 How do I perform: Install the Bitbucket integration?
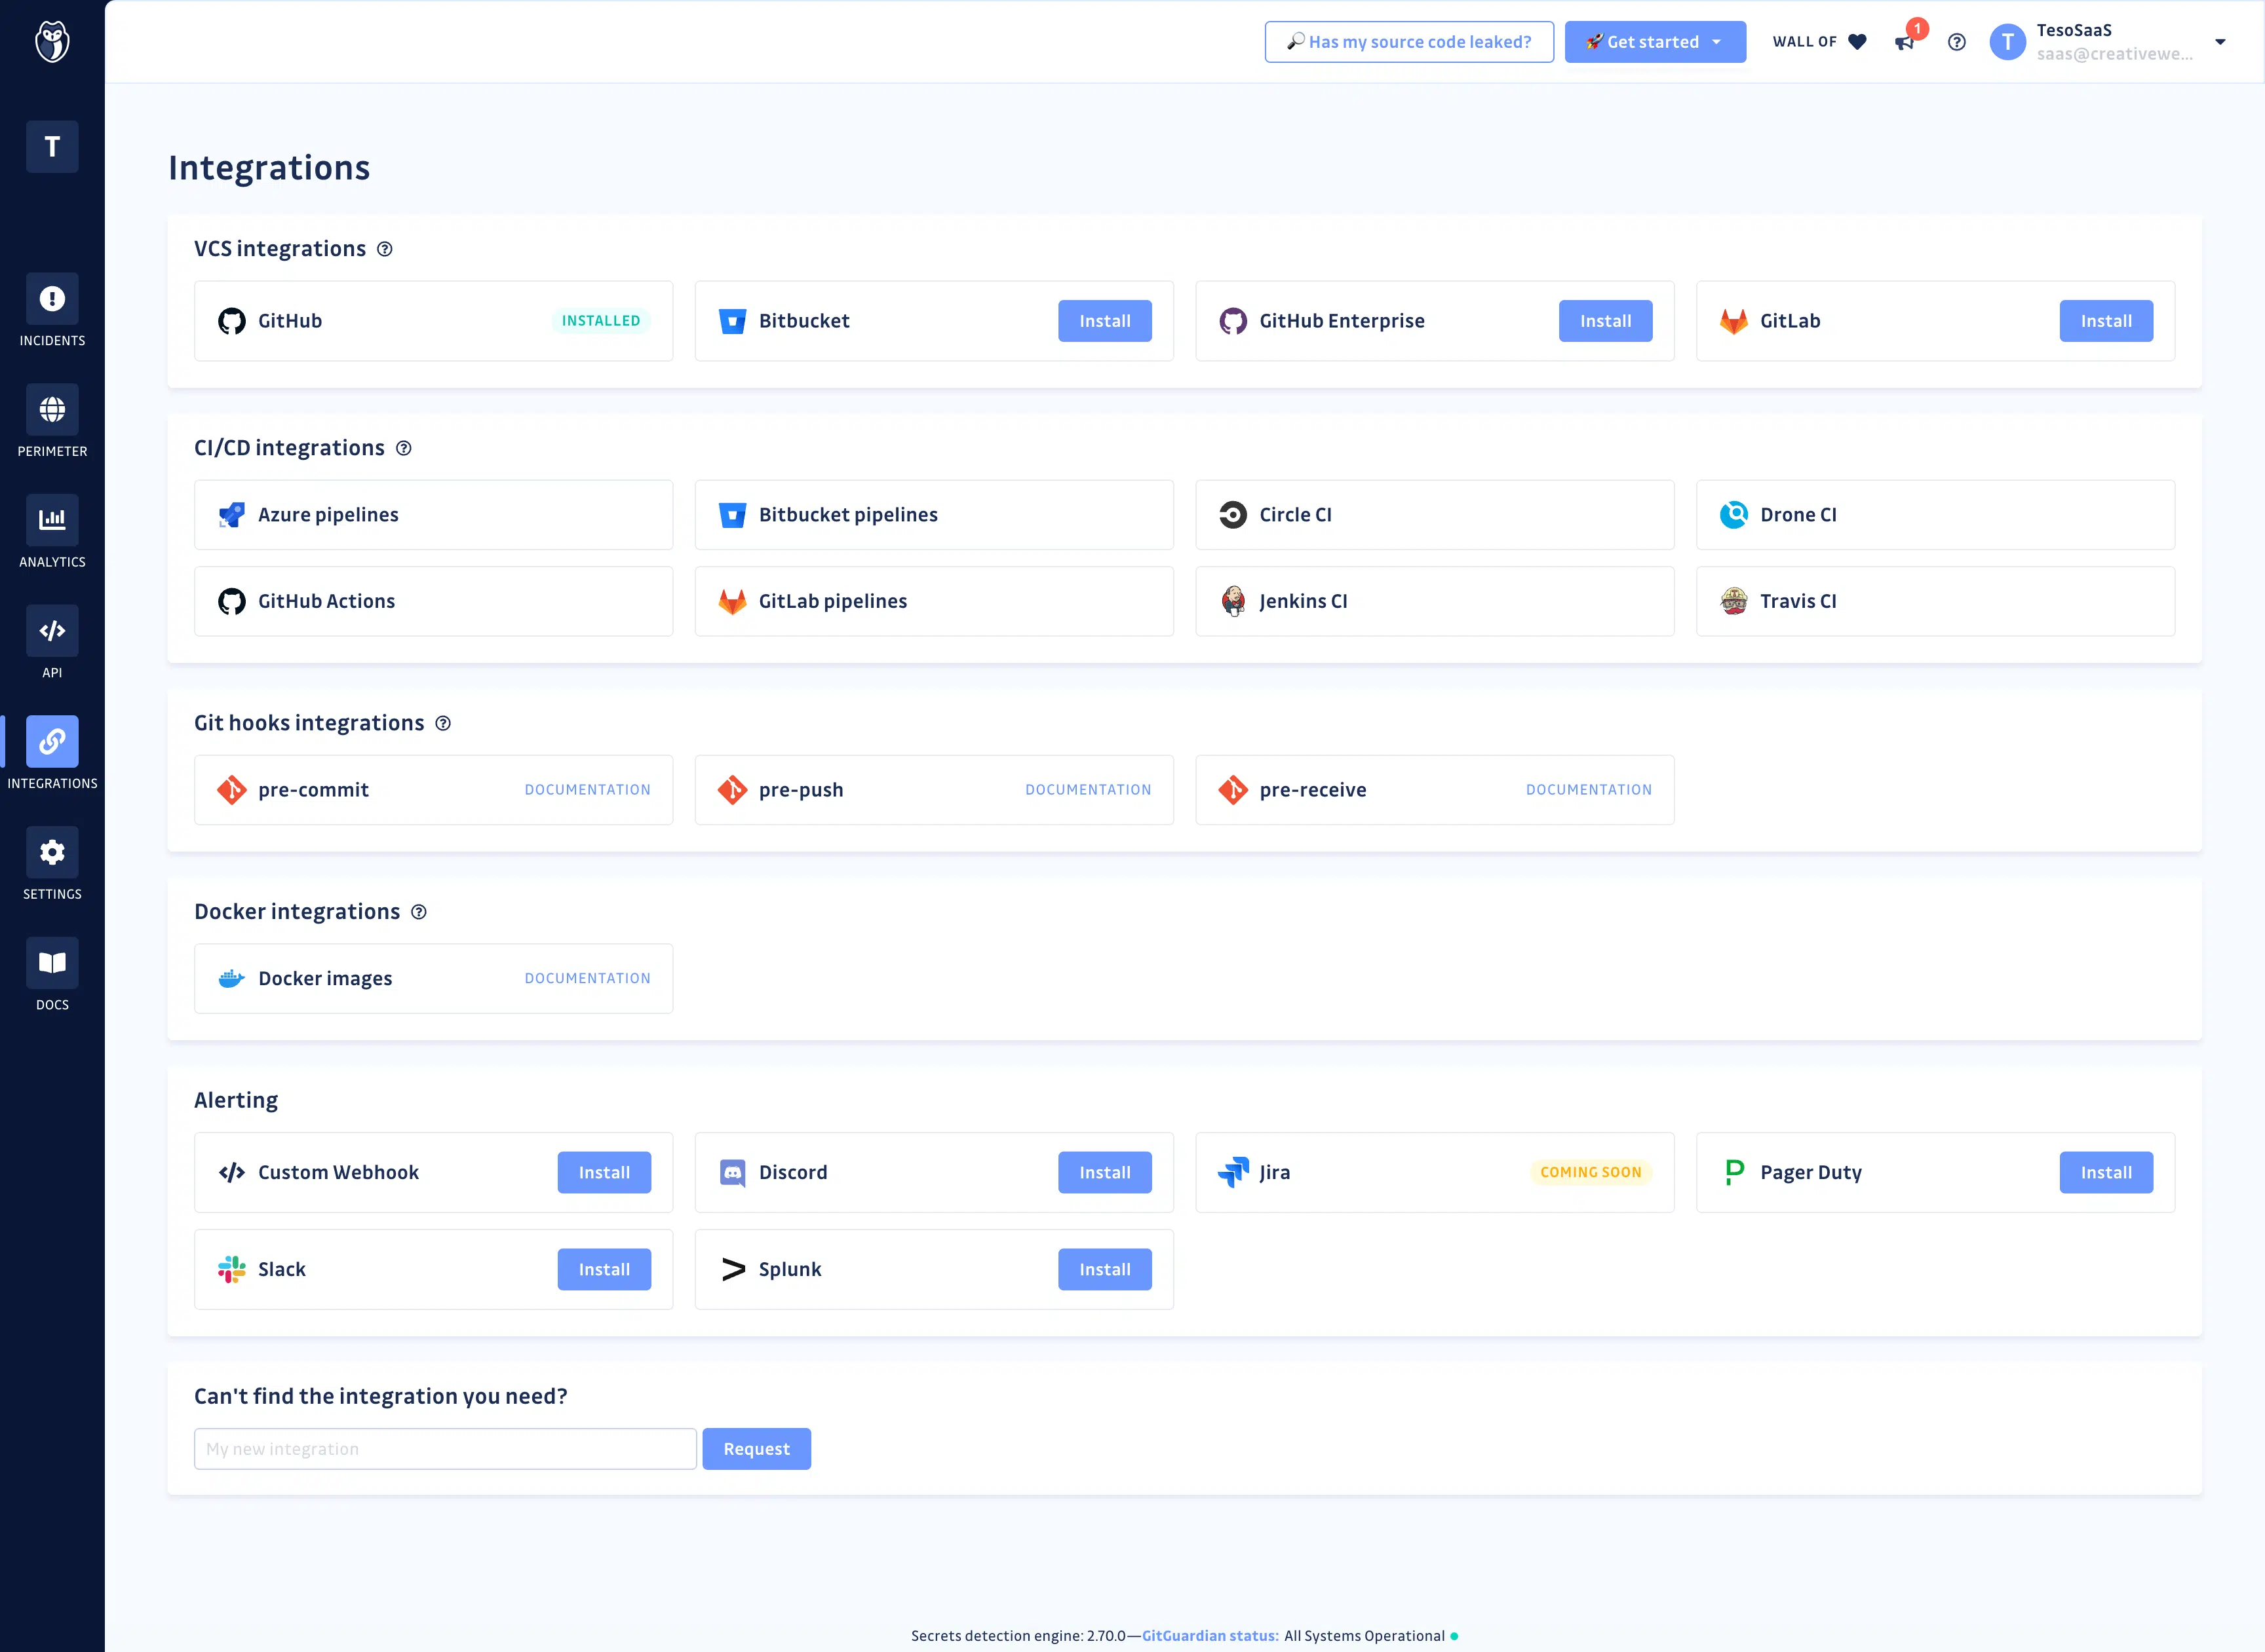[1104, 321]
